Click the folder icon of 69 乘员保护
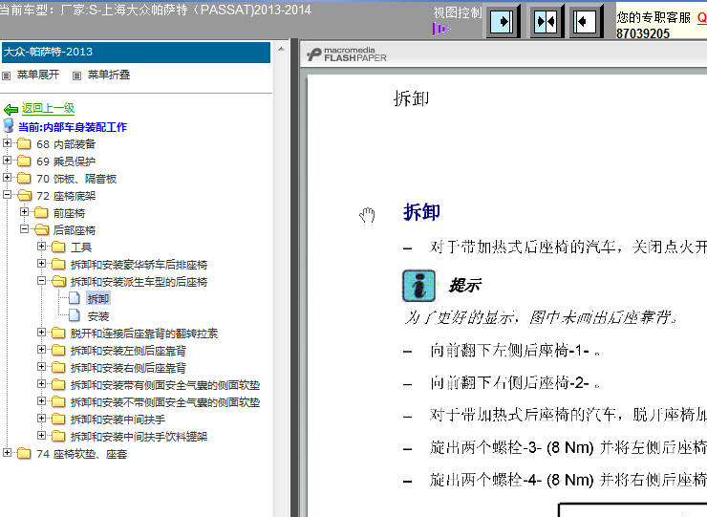Image resolution: width=707 pixels, height=517 pixels. click(x=24, y=162)
